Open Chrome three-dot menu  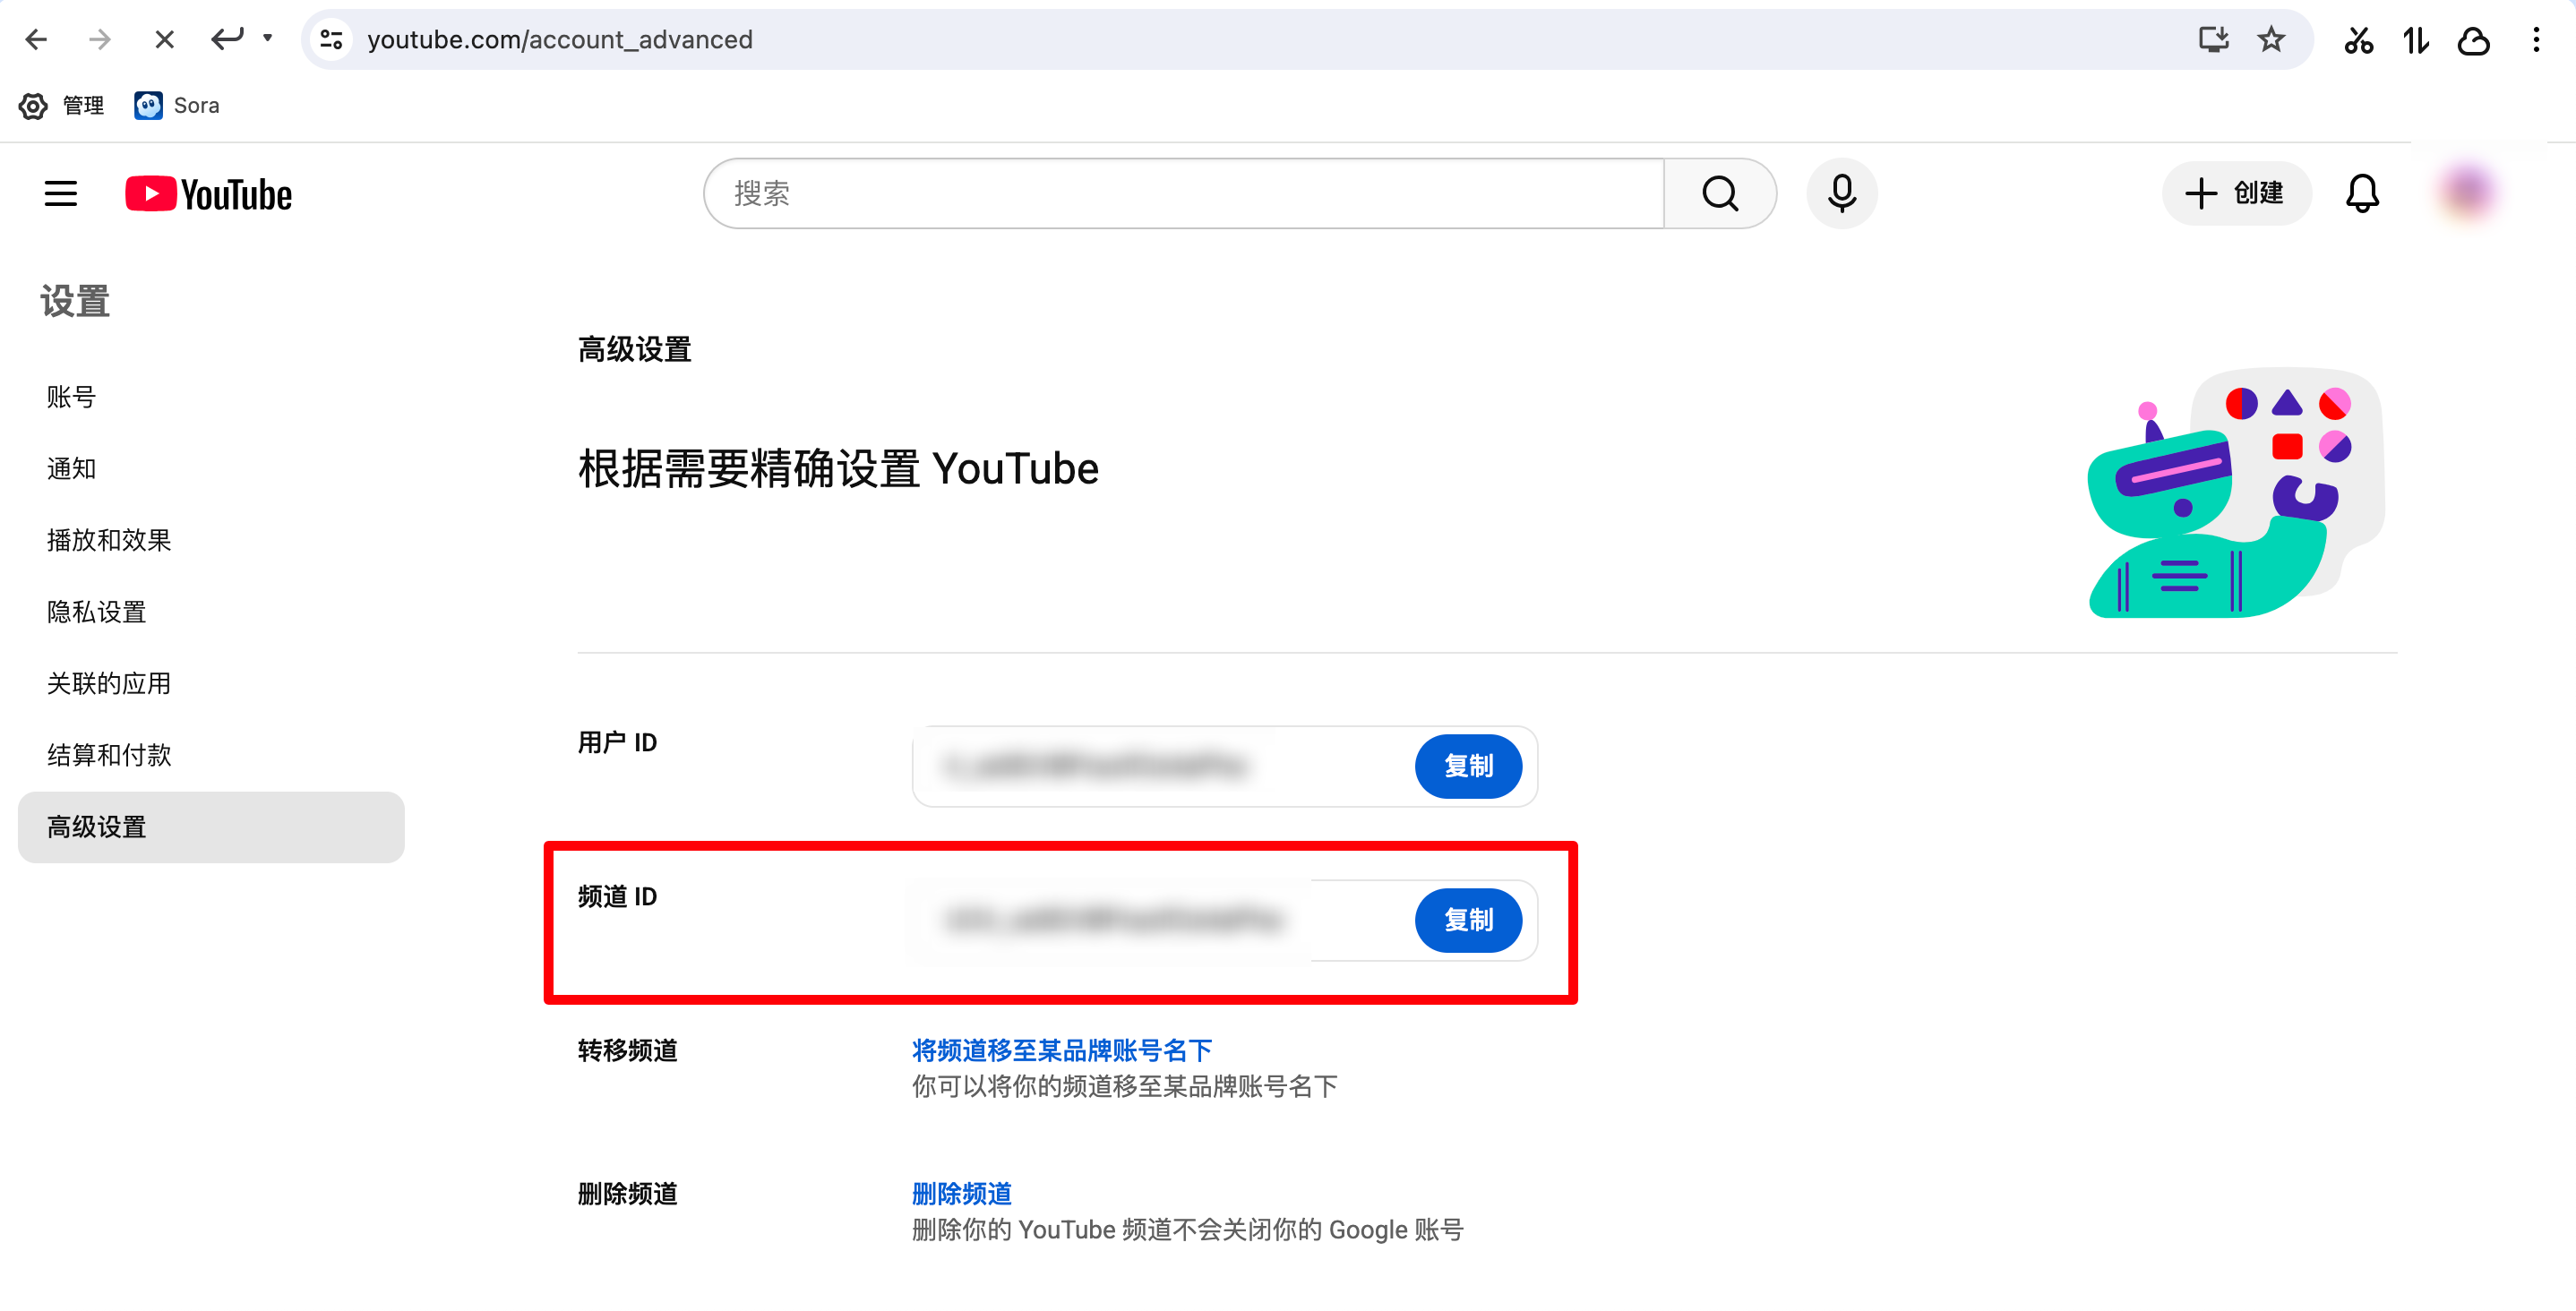coord(2536,40)
